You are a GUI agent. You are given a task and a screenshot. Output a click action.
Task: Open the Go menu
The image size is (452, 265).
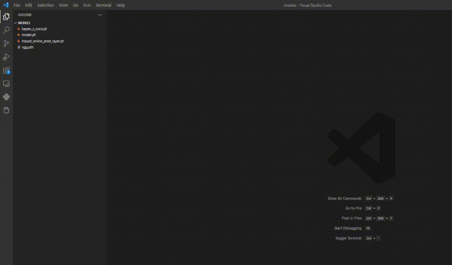tap(76, 5)
